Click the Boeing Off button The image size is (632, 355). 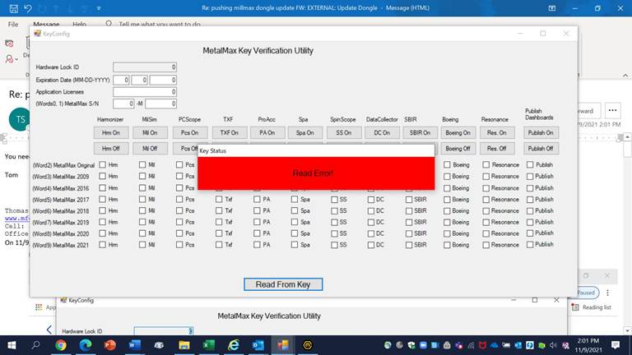(458, 149)
